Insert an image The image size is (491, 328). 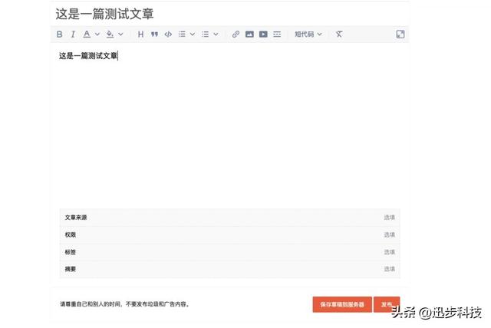[249, 34]
